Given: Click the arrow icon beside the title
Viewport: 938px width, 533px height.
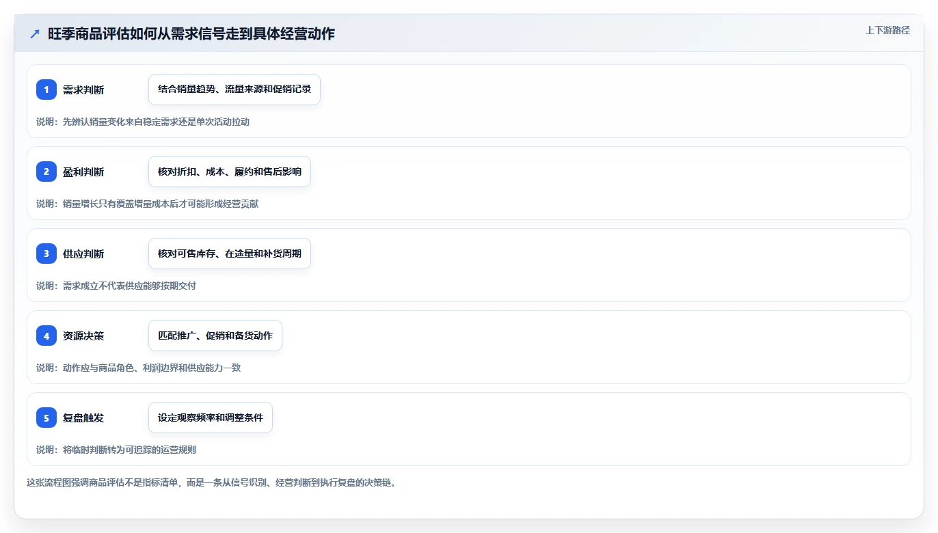Looking at the screenshot, I should click(x=35, y=33).
